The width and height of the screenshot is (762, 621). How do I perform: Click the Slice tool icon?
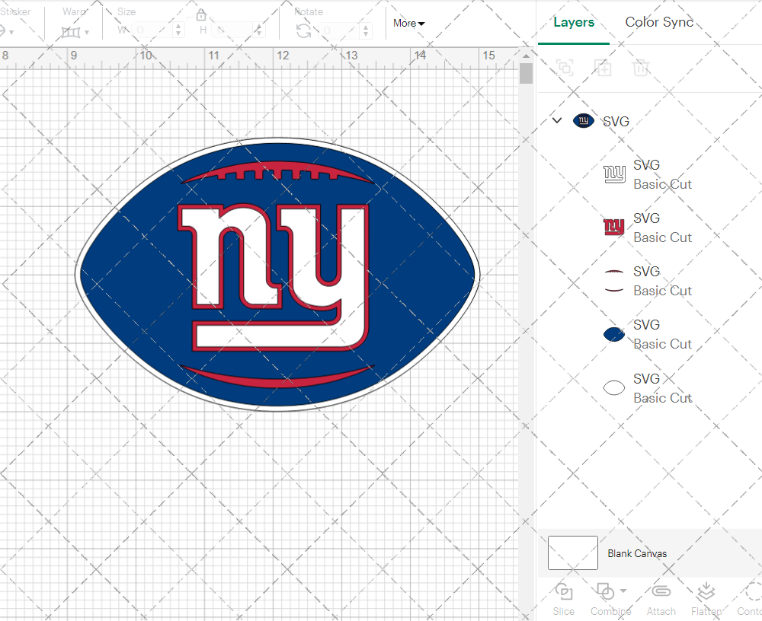564,592
